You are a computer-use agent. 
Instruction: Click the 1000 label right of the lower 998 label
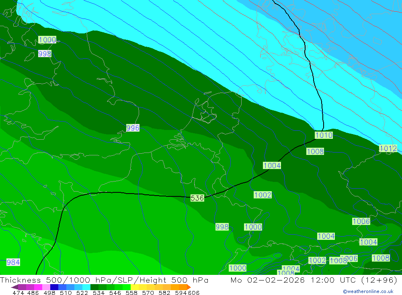point(253,227)
